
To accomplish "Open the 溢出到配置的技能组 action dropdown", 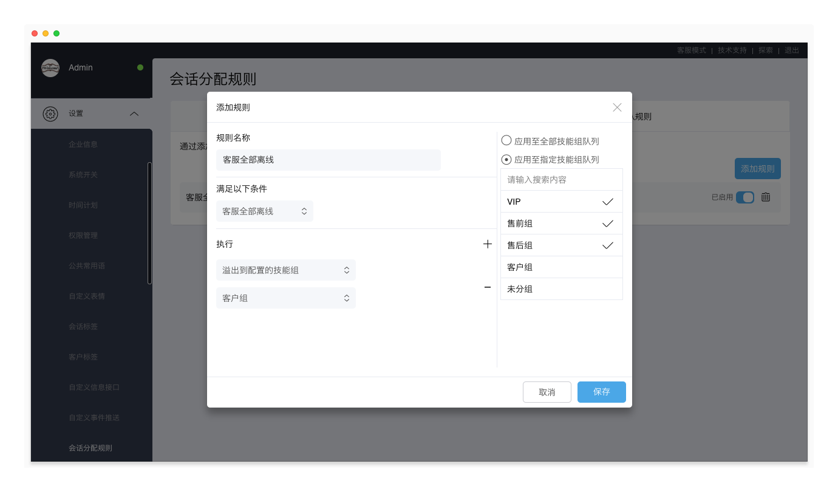I will click(285, 270).
